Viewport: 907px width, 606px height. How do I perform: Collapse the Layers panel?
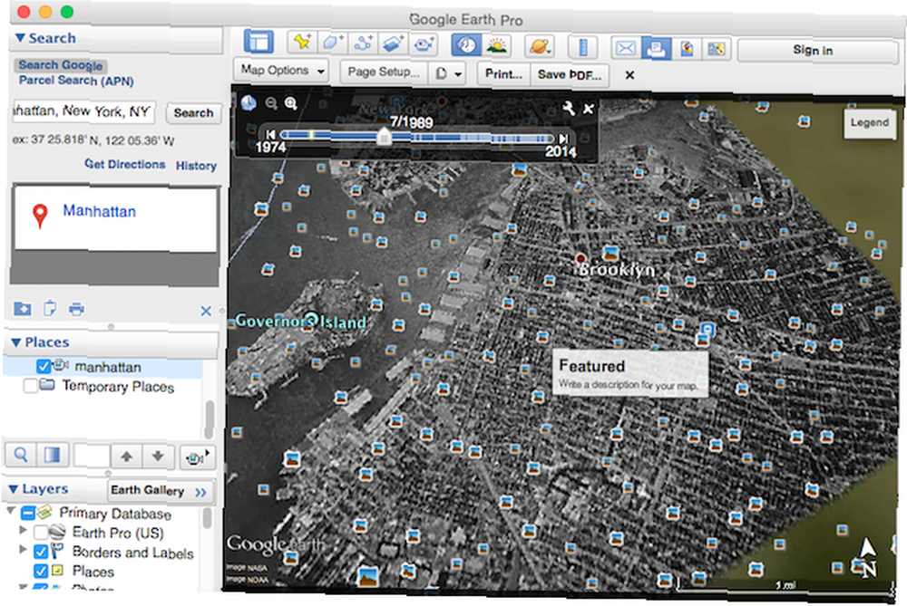[14, 489]
